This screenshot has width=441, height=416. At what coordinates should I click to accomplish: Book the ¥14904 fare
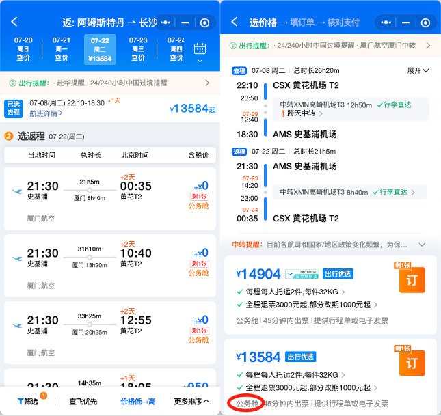(412, 279)
